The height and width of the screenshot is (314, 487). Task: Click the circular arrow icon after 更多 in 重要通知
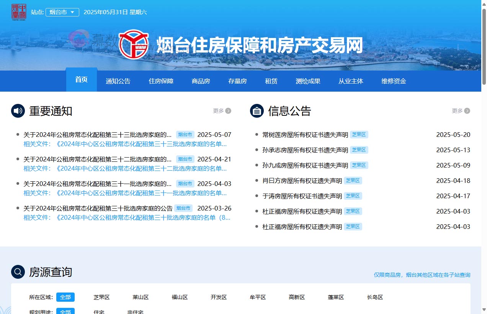pos(229,110)
